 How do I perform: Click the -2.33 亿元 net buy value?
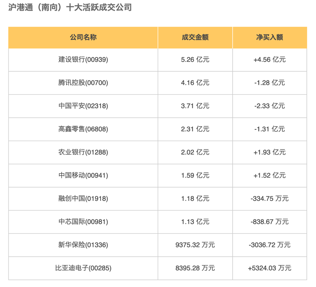click(270, 106)
